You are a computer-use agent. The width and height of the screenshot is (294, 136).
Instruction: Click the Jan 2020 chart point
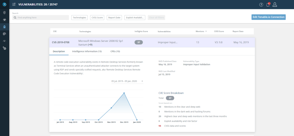tap(137, 120)
